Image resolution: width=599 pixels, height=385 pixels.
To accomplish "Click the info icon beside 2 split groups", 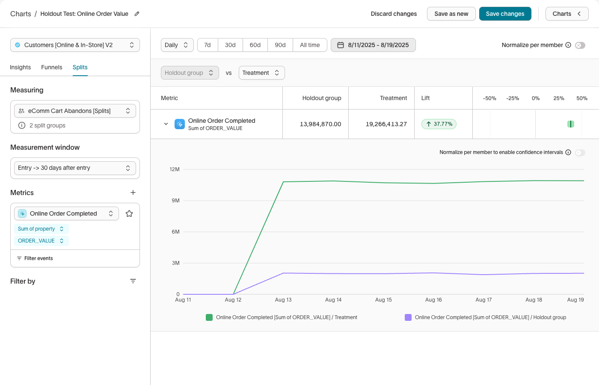I will pyautogui.click(x=22, y=125).
